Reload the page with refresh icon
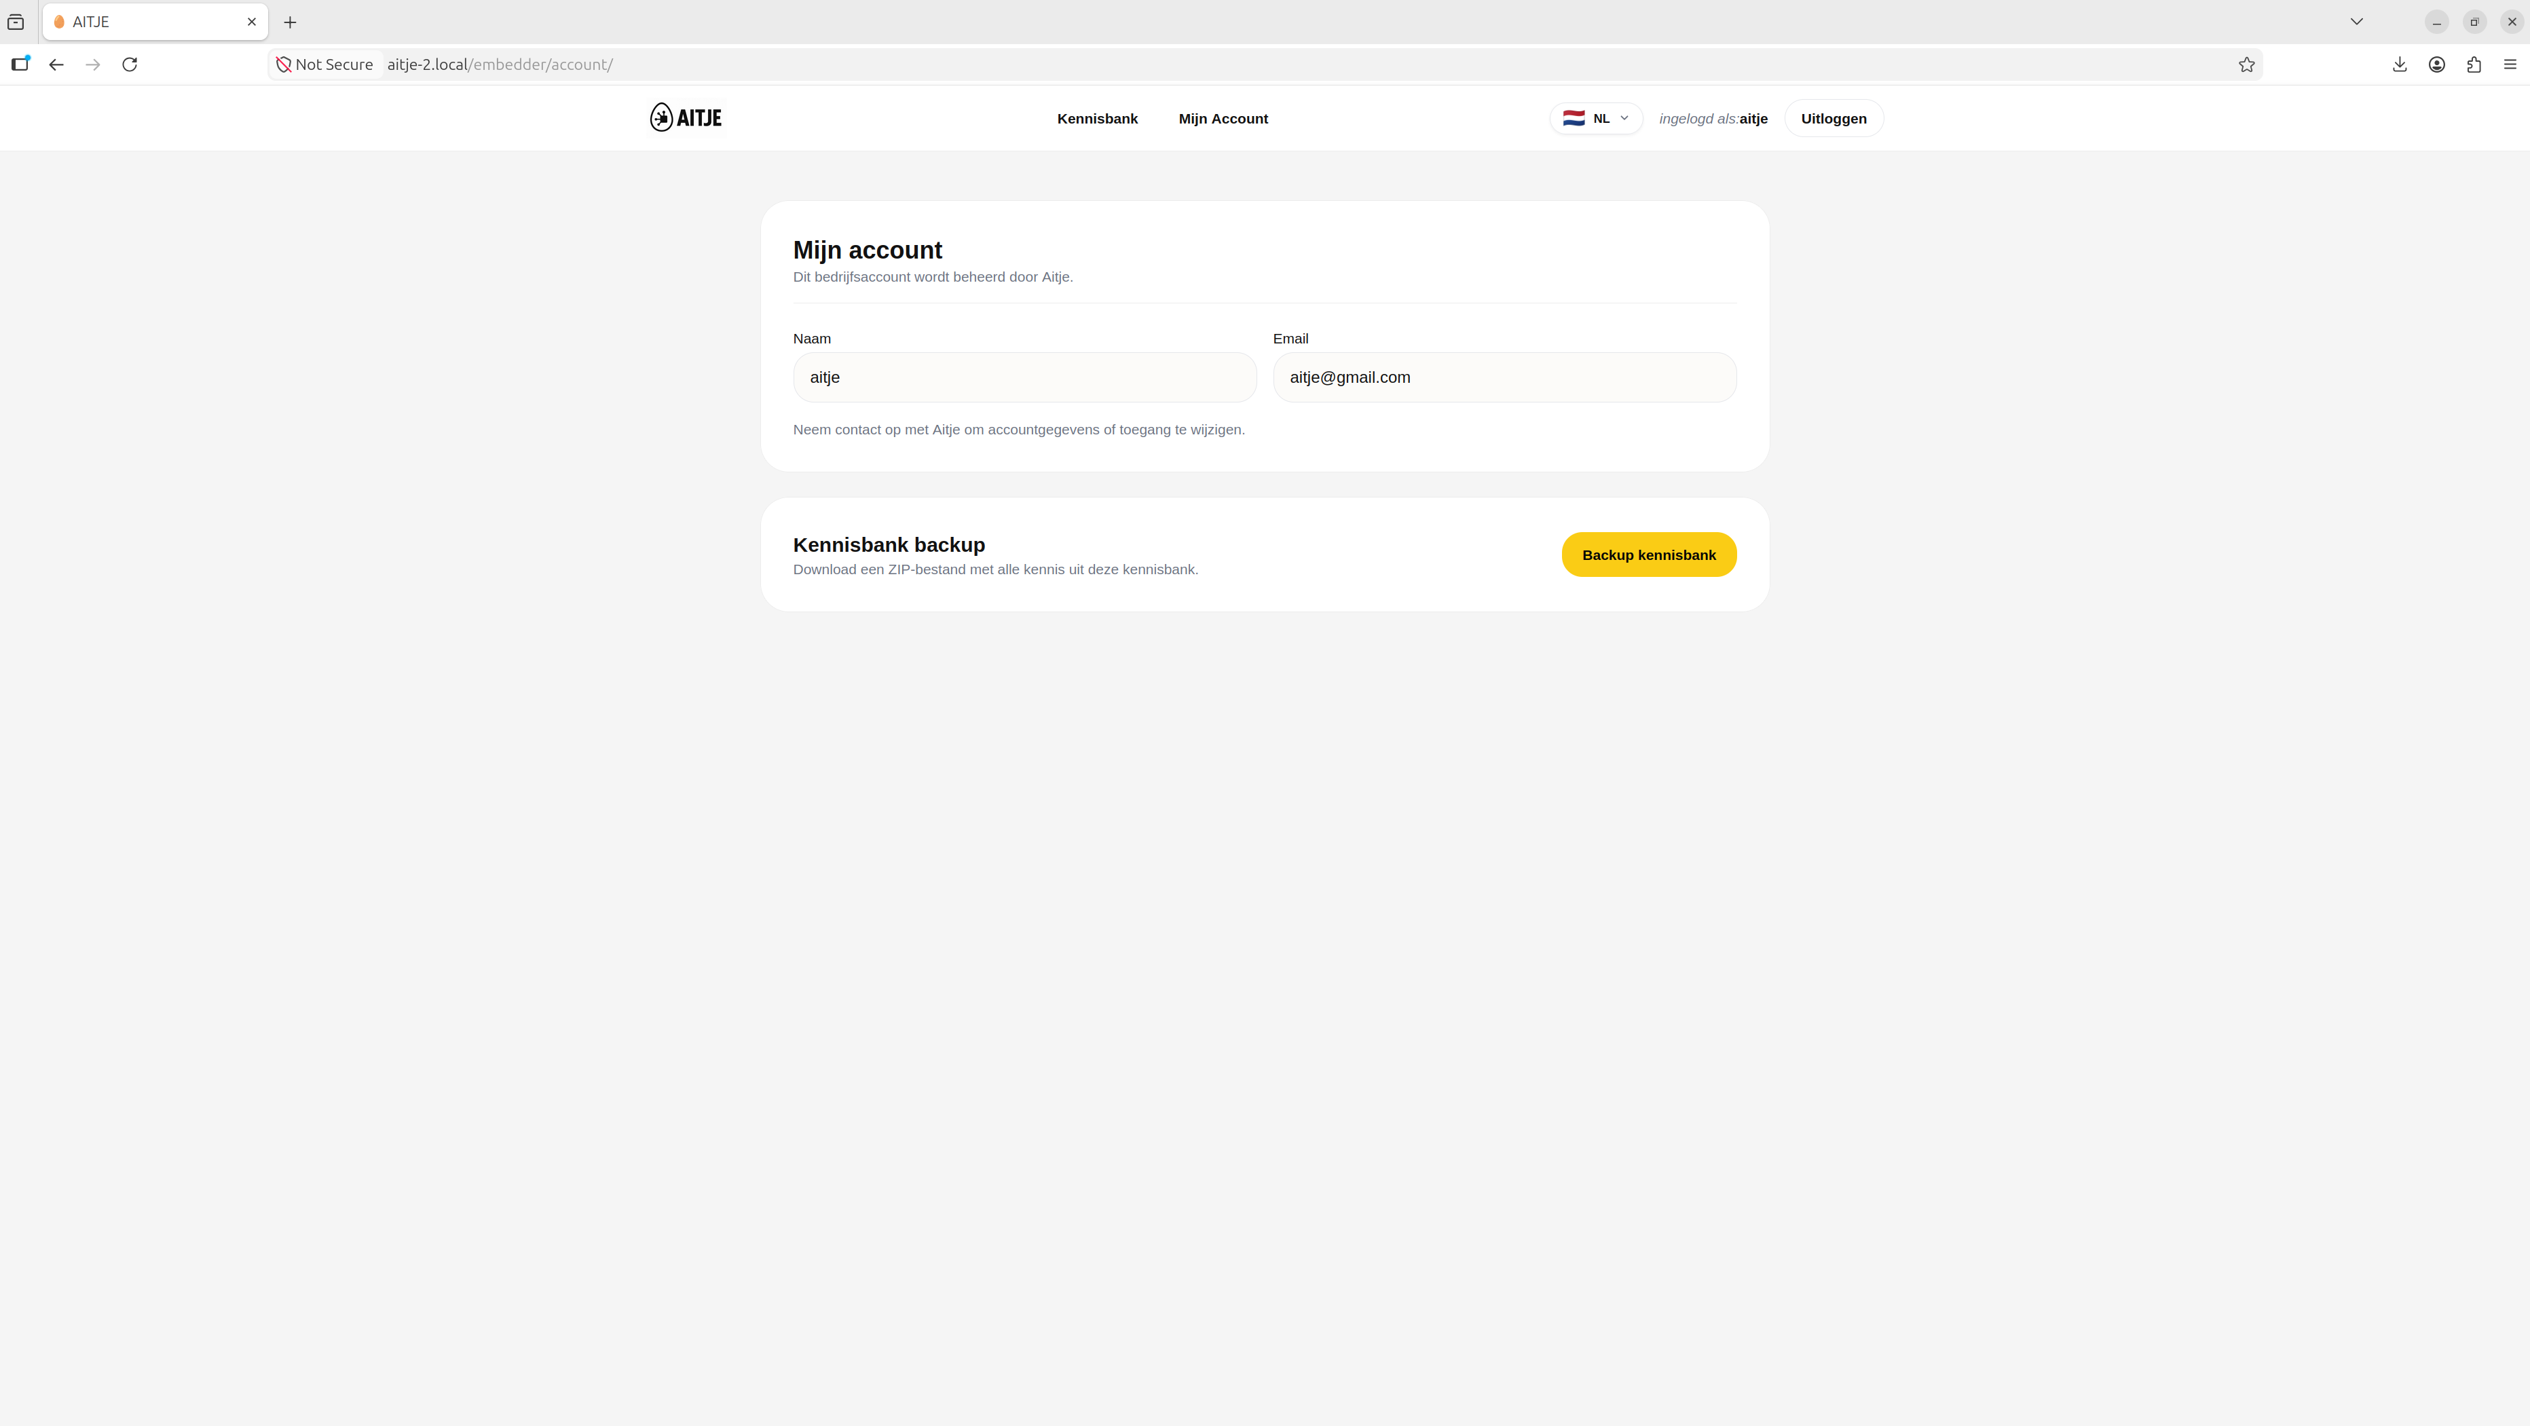Screen dimensions: 2530x1426 click(130, 65)
